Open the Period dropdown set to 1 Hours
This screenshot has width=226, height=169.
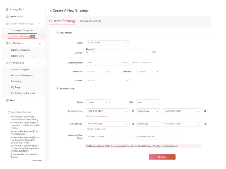(x=98, y=102)
